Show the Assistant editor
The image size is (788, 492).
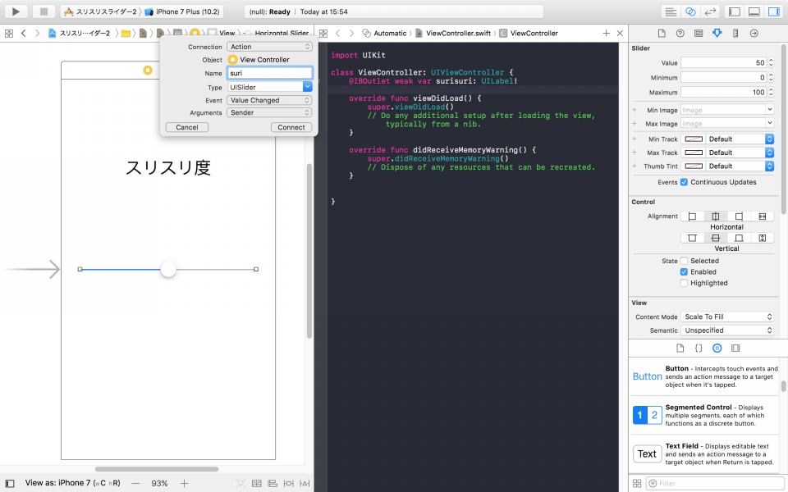[690, 11]
